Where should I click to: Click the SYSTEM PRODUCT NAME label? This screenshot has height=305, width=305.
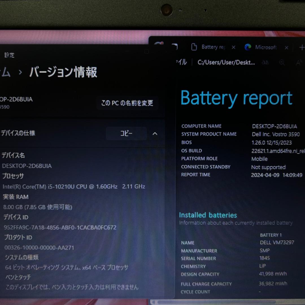(x=209, y=134)
